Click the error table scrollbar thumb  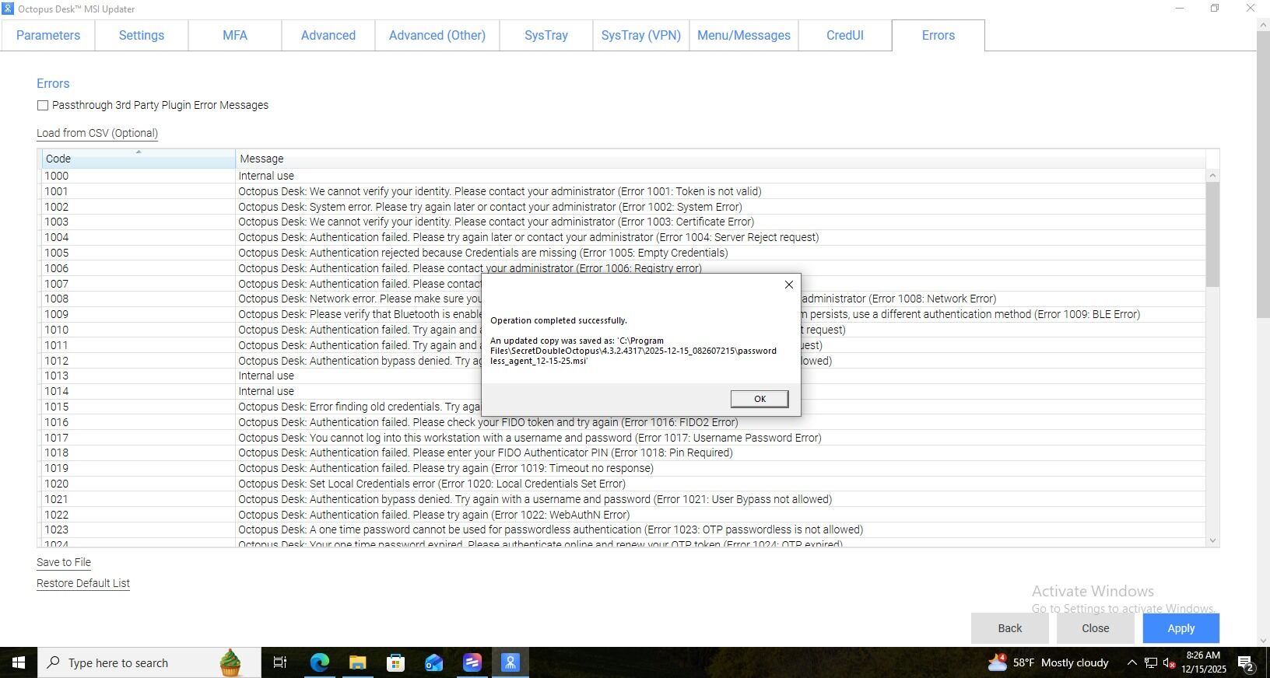[x=1212, y=234]
